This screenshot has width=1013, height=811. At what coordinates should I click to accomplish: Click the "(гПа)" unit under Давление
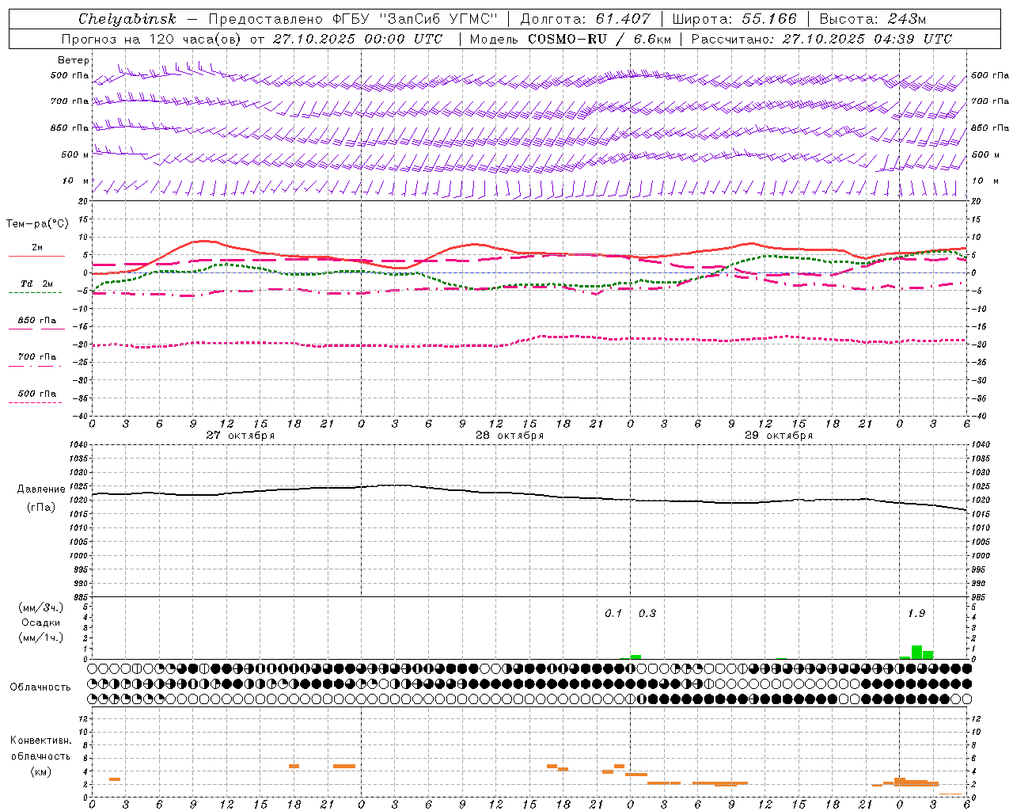(41, 507)
